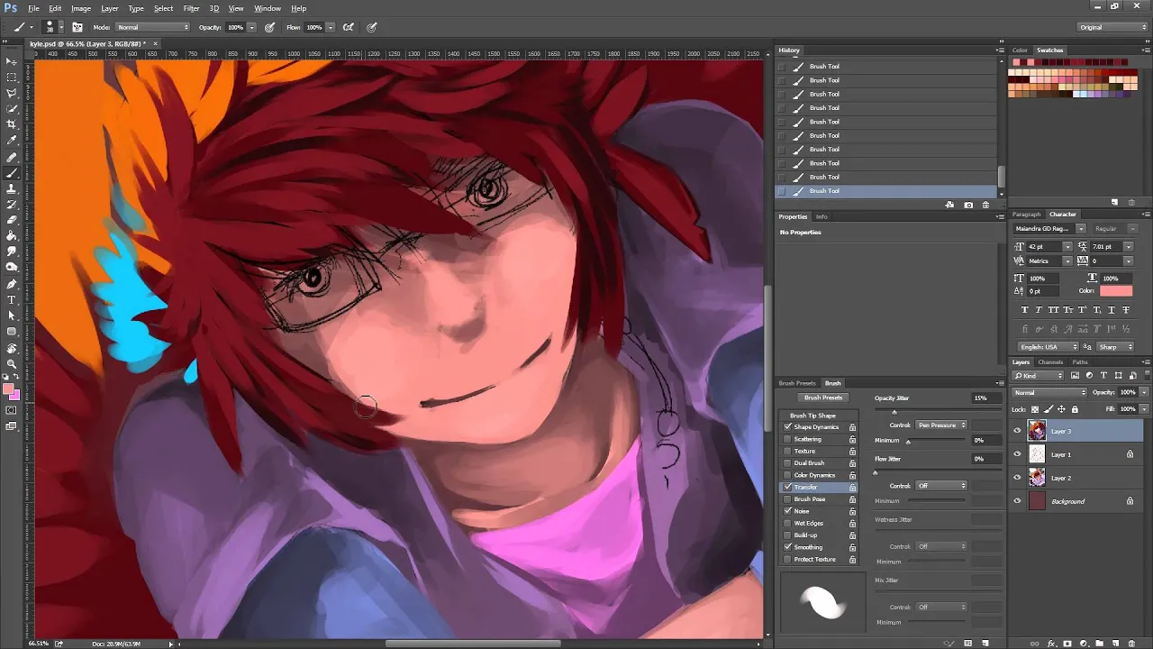Switch to the Channels tab
Viewport: 1153px width, 649px height.
click(1050, 362)
